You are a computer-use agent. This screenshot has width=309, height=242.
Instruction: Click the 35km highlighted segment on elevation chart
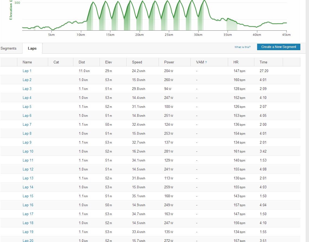(232, 25)
